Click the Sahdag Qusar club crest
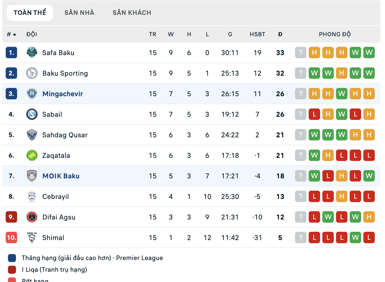 [32, 135]
